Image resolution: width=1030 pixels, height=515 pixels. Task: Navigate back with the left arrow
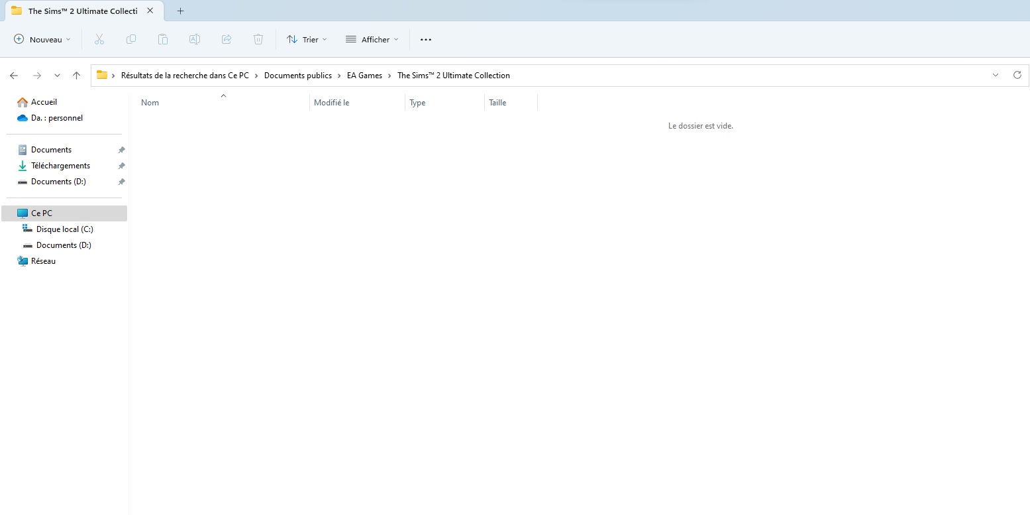point(14,76)
